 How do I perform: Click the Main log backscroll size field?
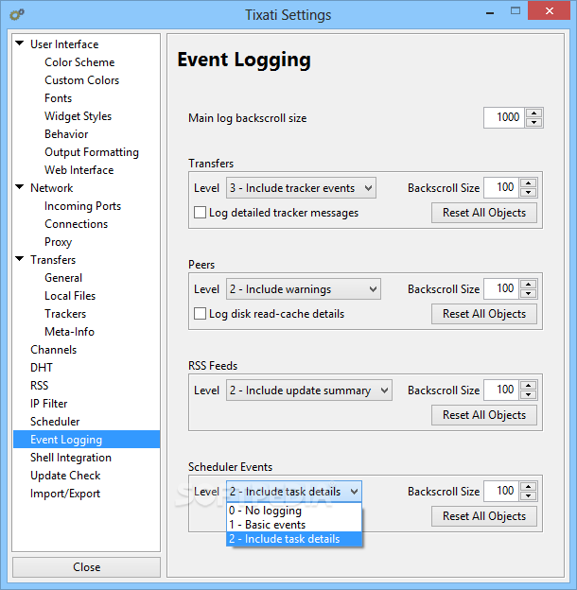tap(504, 117)
